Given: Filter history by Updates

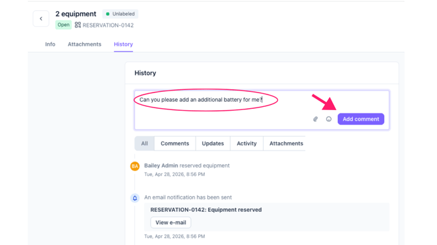Looking at the screenshot, I should pyautogui.click(x=213, y=143).
